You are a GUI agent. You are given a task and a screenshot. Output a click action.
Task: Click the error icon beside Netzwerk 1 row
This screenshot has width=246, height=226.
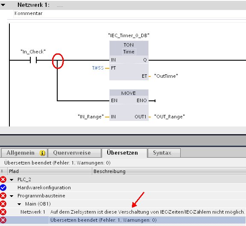click(x=3, y=212)
